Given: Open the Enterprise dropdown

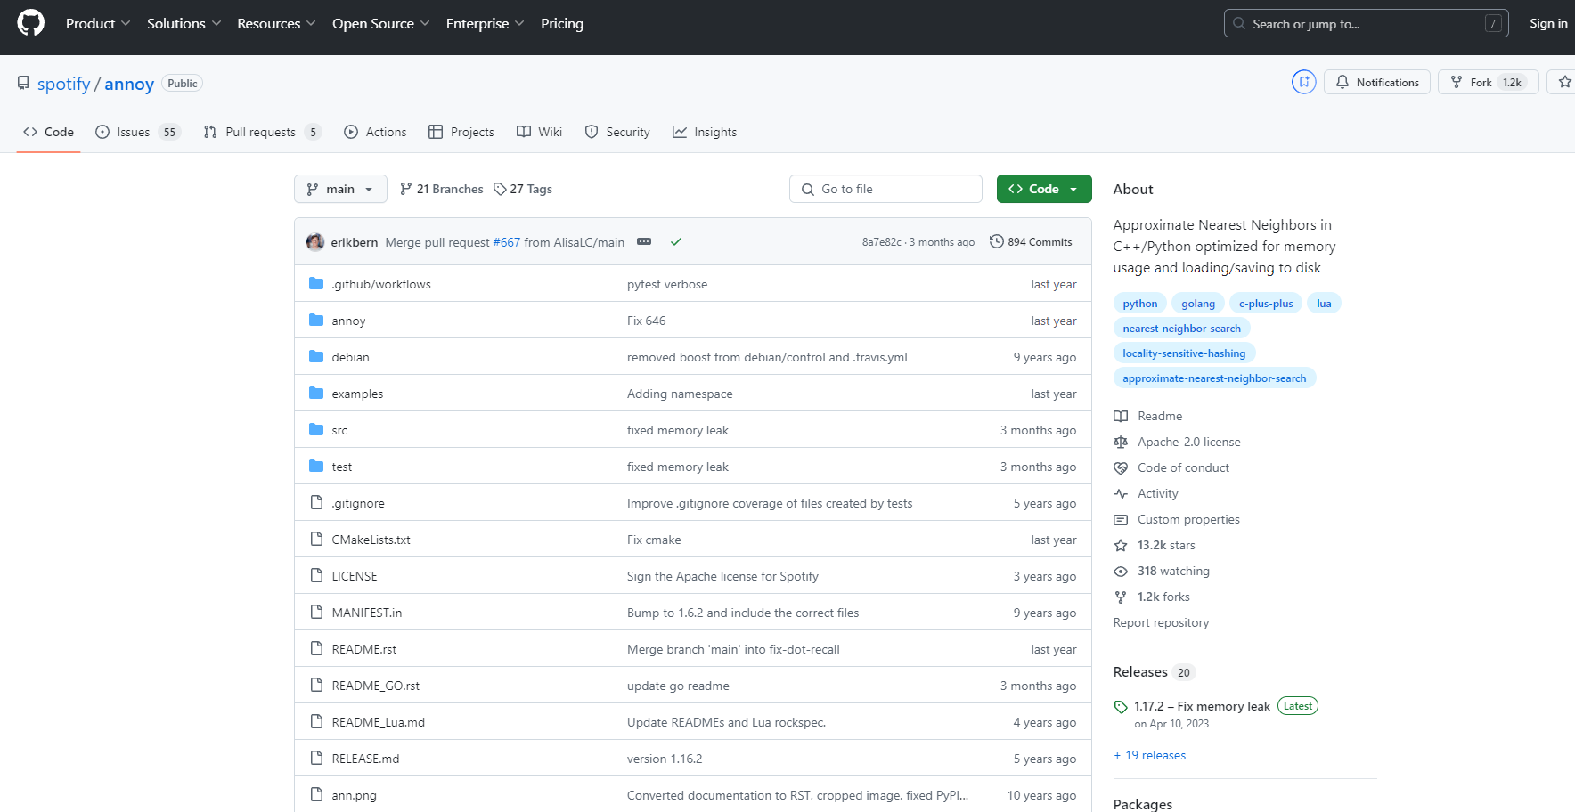Looking at the screenshot, I should point(485,23).
